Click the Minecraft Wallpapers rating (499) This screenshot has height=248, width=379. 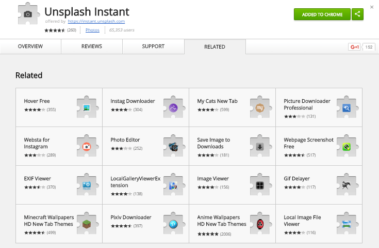tap(40, 233)
